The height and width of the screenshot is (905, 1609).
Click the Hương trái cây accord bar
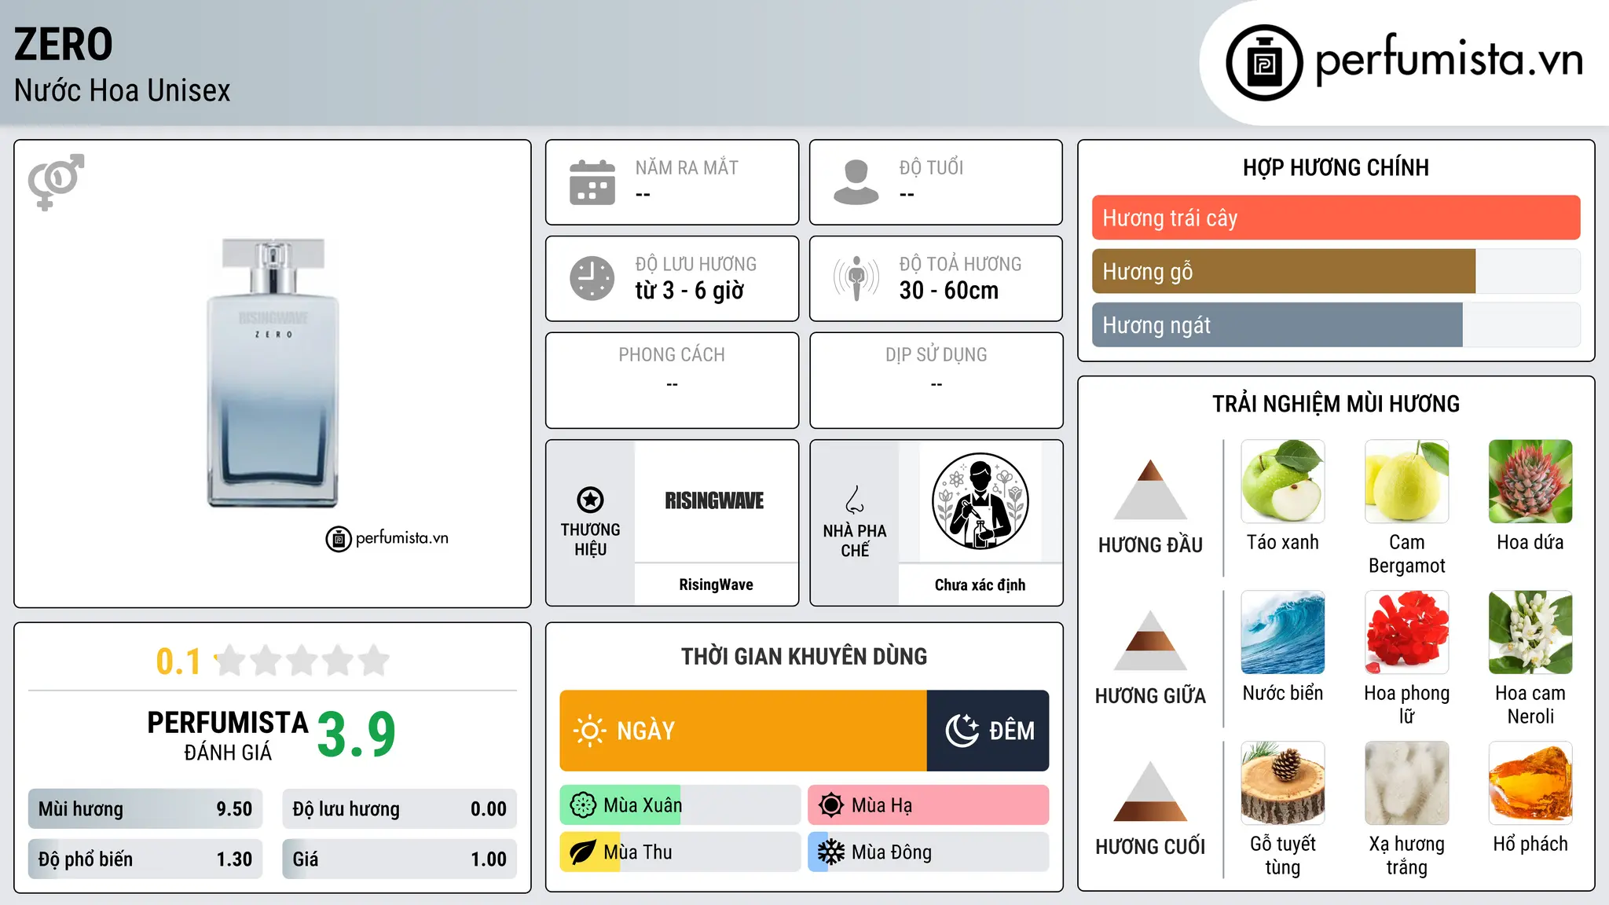1336,218
